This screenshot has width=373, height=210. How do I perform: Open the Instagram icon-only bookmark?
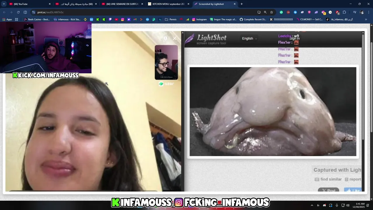[122, 20]
